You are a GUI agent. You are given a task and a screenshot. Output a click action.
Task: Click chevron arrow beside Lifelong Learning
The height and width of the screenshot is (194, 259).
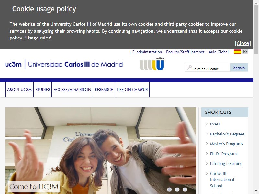point(207,163)
